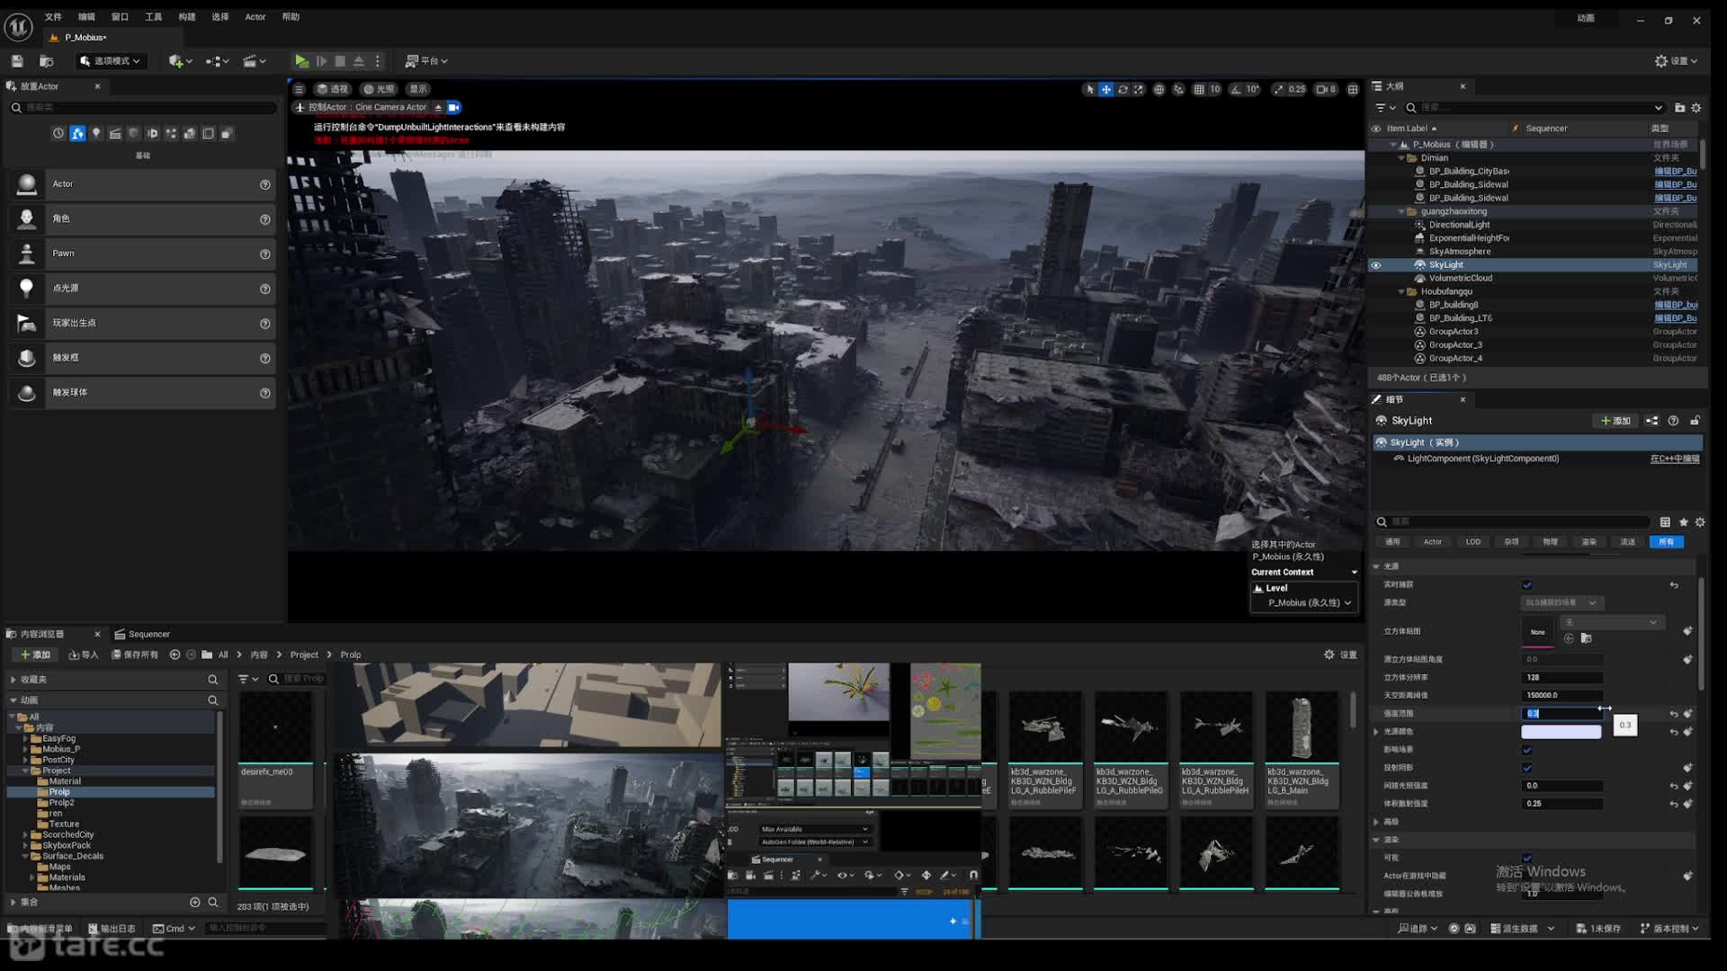The height and width of the screenshot is (971, 1727).
Task: Show only favorite properties star icon
Action: (1683, 522)
